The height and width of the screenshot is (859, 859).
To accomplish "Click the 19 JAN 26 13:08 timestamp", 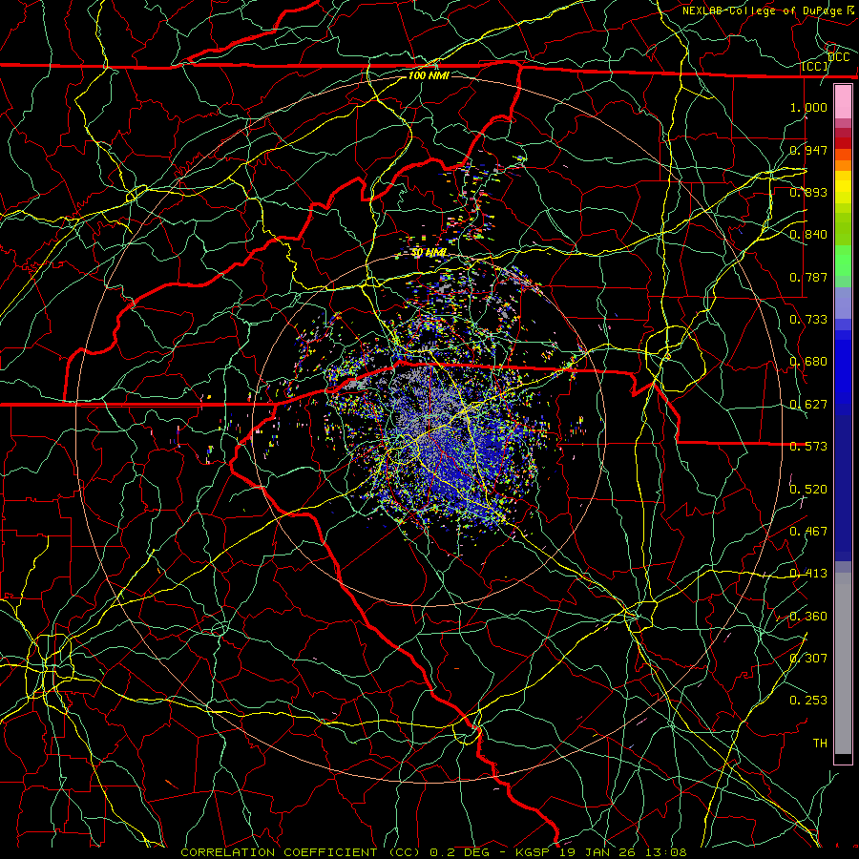I will (x=623, y=852).
